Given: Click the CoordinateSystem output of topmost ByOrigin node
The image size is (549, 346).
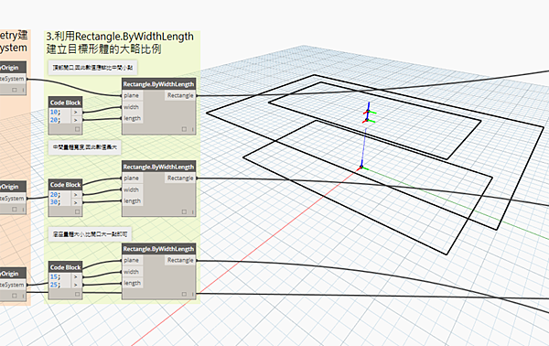Looking at the screenshot, I should click(x=13, y=79).
